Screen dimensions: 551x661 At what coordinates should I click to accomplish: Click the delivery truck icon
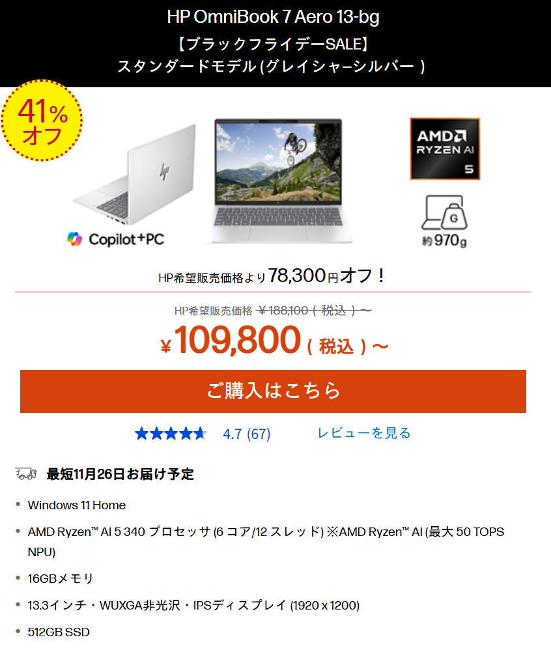[x=25, y=473]
